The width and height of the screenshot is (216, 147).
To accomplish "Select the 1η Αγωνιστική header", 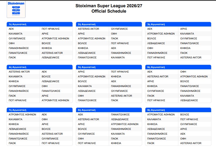I will tap(39, 24).
